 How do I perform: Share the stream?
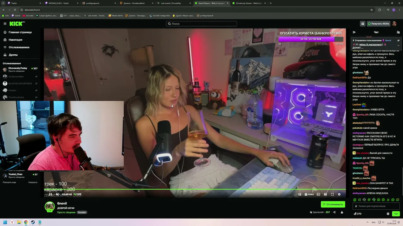(x=334, y=212)
